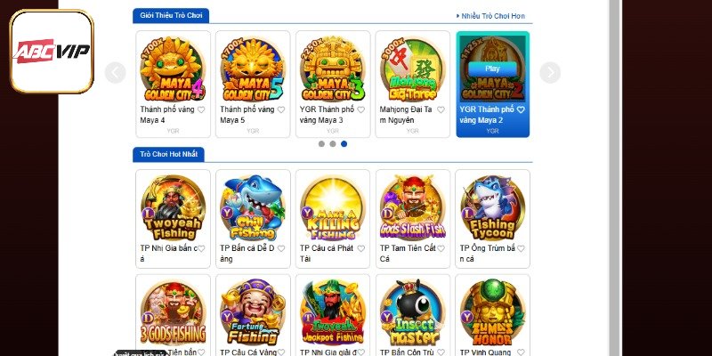Open the Make A Killing Fishing icon

pos(333,207)
